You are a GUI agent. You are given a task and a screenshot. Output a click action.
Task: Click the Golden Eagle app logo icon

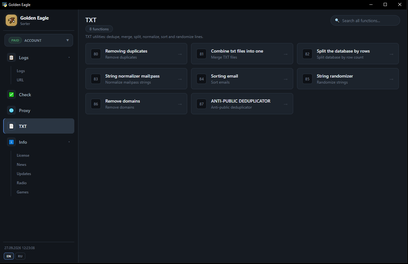(x=11, y=21)
